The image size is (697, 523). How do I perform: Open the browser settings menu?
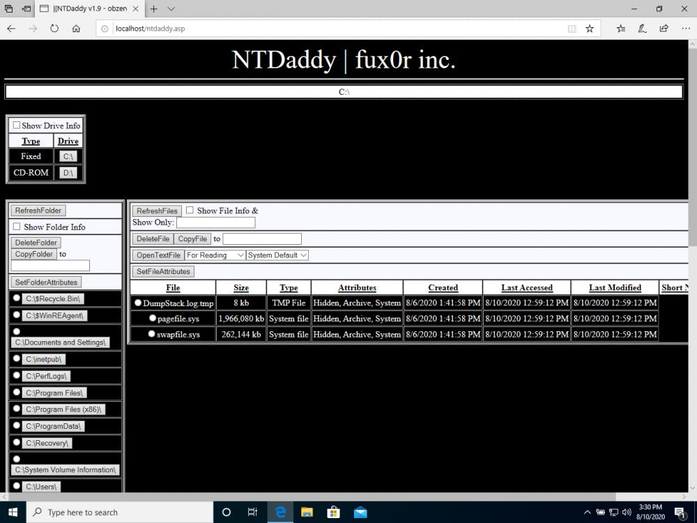(686, 29)
